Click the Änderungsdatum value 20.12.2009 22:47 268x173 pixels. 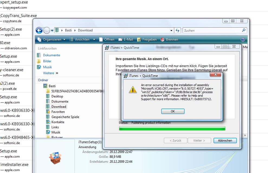point(121,152)
